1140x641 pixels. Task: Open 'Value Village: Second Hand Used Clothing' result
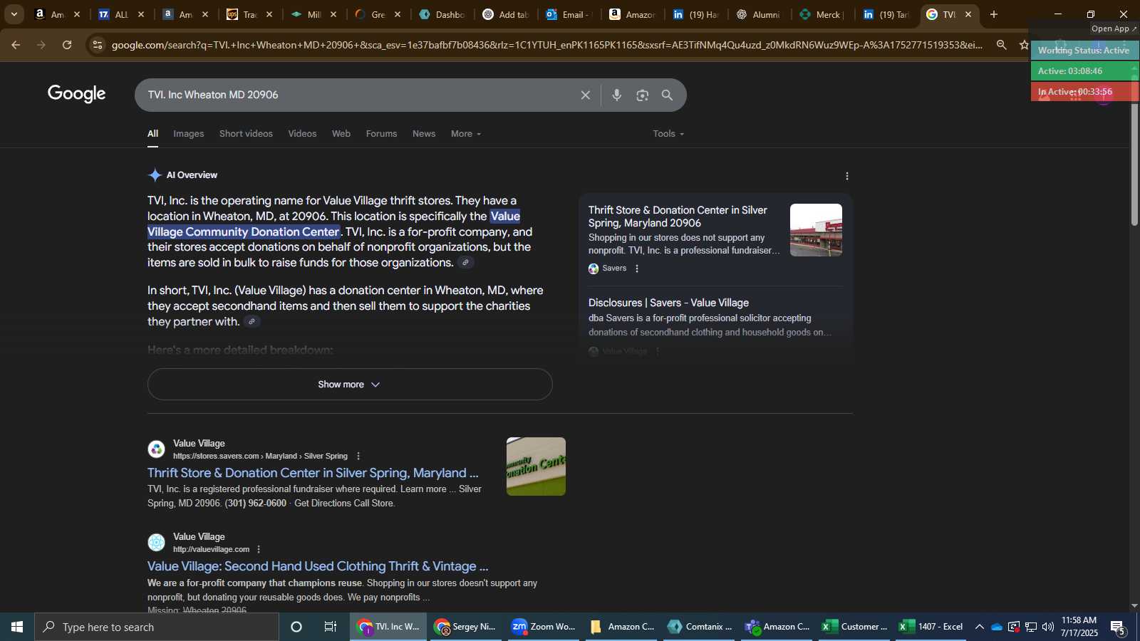(x=318, y=566)
